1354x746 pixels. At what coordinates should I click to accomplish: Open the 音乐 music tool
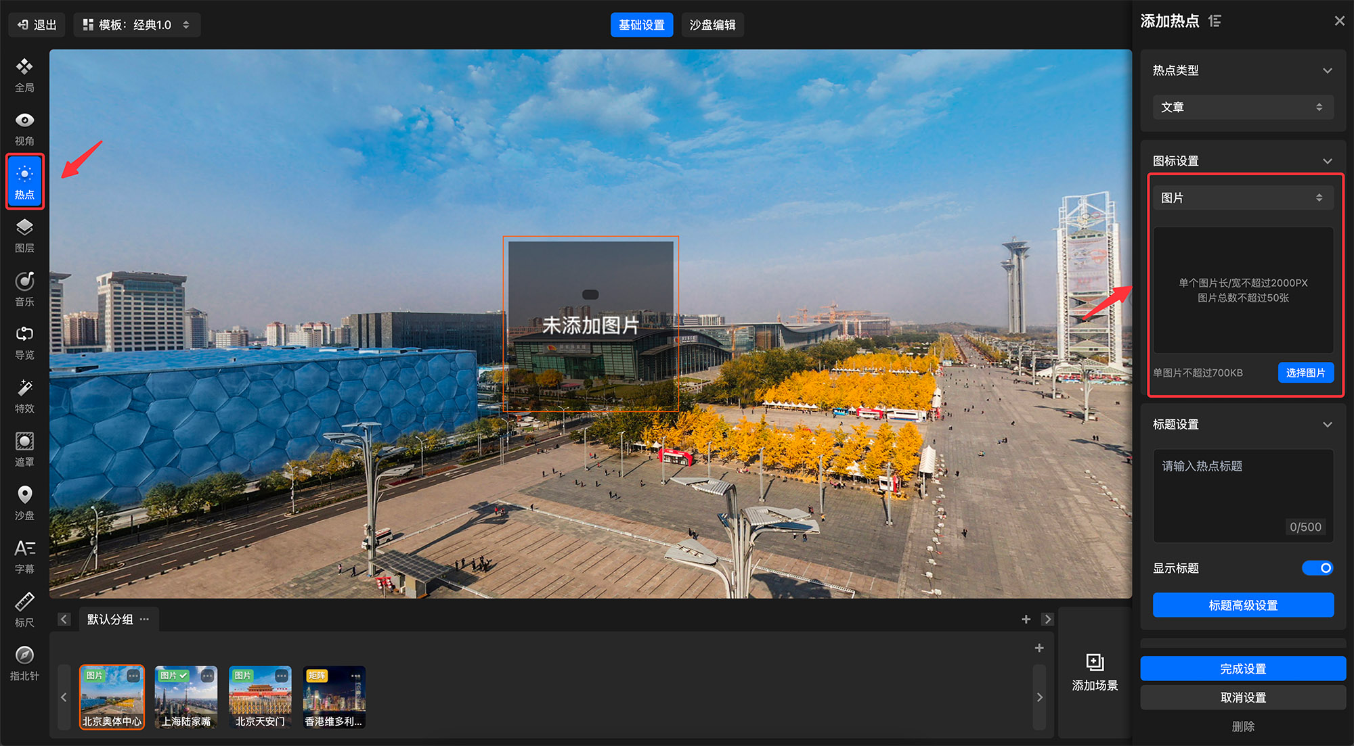tap(24, 289)
